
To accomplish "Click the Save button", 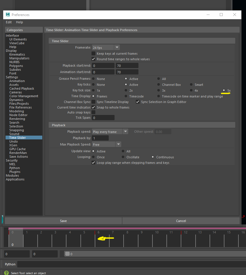I will click(x=63, y=221).
